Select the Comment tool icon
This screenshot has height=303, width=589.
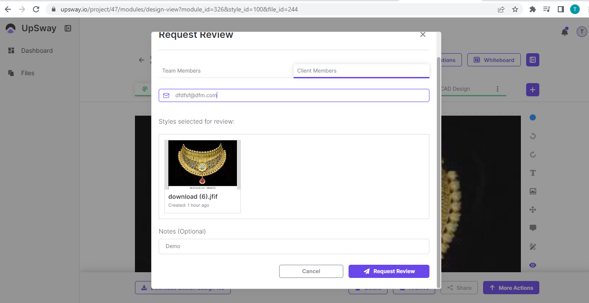tap(533, 228)
